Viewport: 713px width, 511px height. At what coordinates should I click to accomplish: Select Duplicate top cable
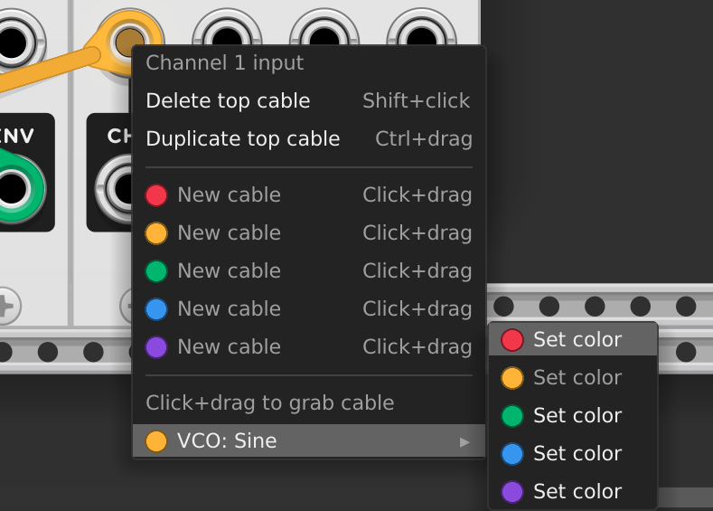309,138
